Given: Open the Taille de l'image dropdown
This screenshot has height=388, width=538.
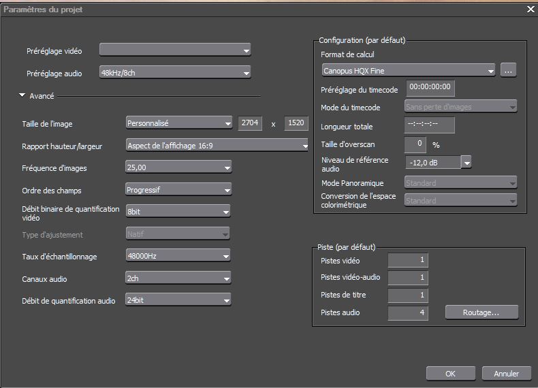Looking at the screenshot, I should pyautogui.click(x=179, y=123).
